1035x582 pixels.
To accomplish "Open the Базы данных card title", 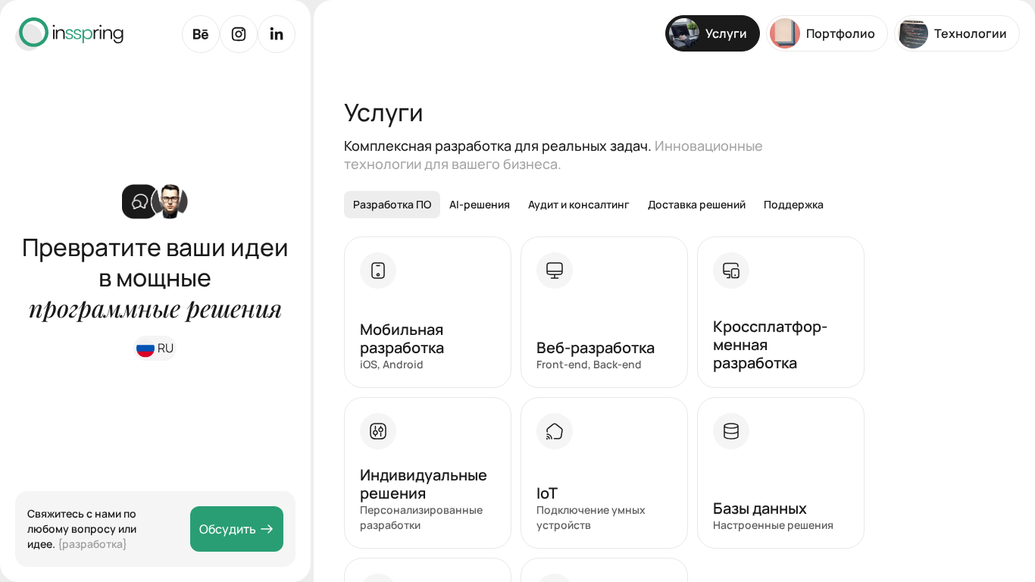I will [x=760, y=508].
